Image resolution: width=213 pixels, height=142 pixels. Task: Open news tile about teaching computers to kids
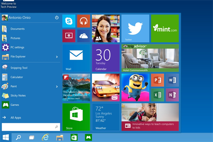click(150, 117)
